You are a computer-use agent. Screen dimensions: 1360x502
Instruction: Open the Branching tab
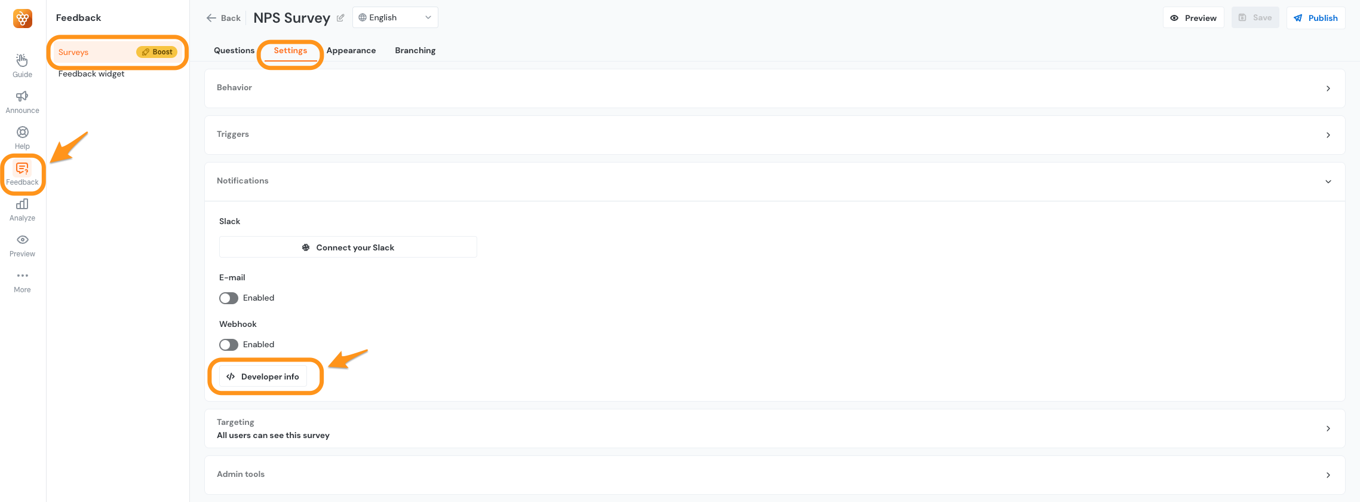(x=415, y=50)
